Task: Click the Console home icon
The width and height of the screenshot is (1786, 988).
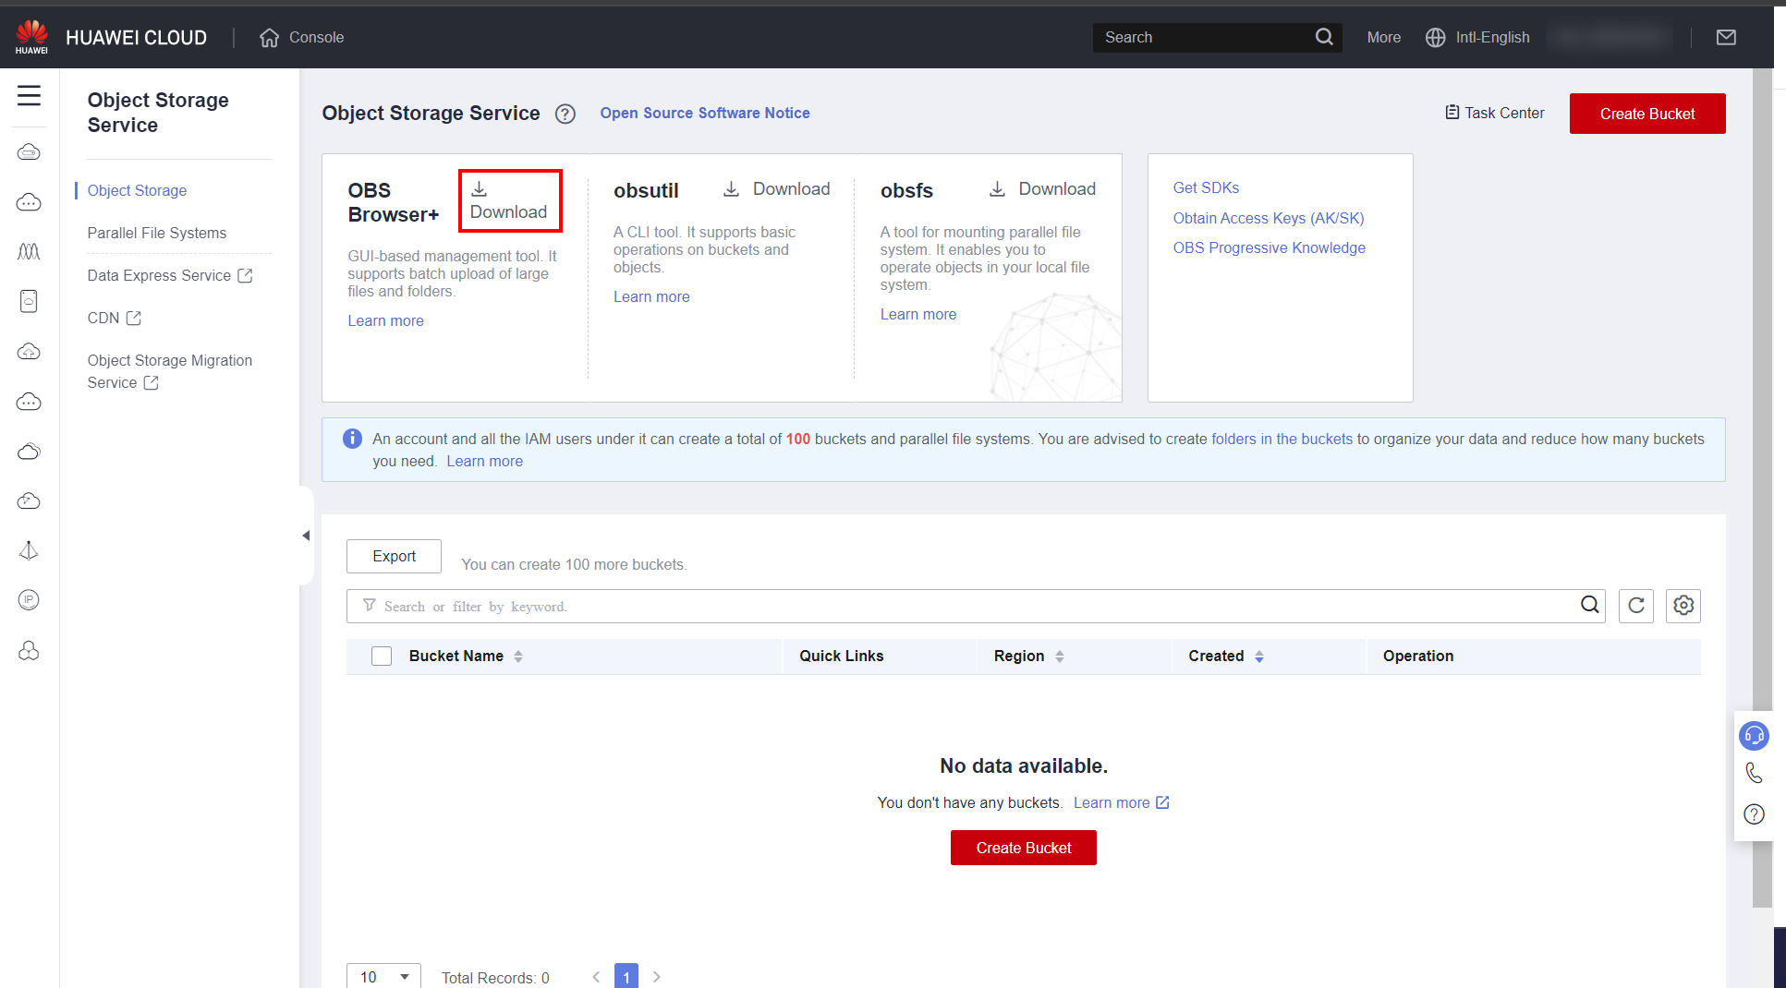Action: point(269,37)
